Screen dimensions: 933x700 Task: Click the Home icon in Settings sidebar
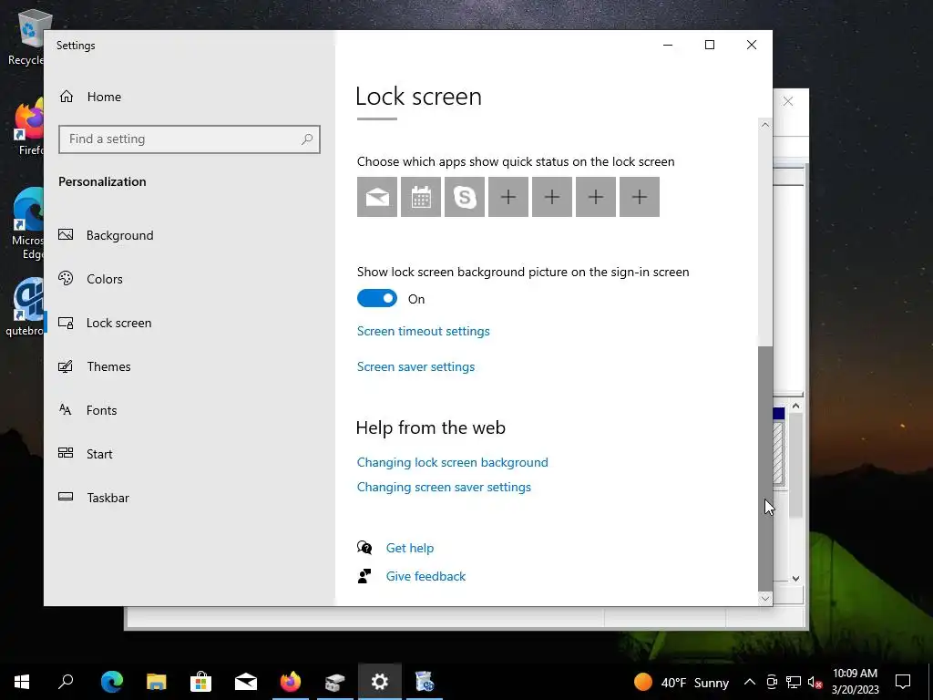click(66, 97)
